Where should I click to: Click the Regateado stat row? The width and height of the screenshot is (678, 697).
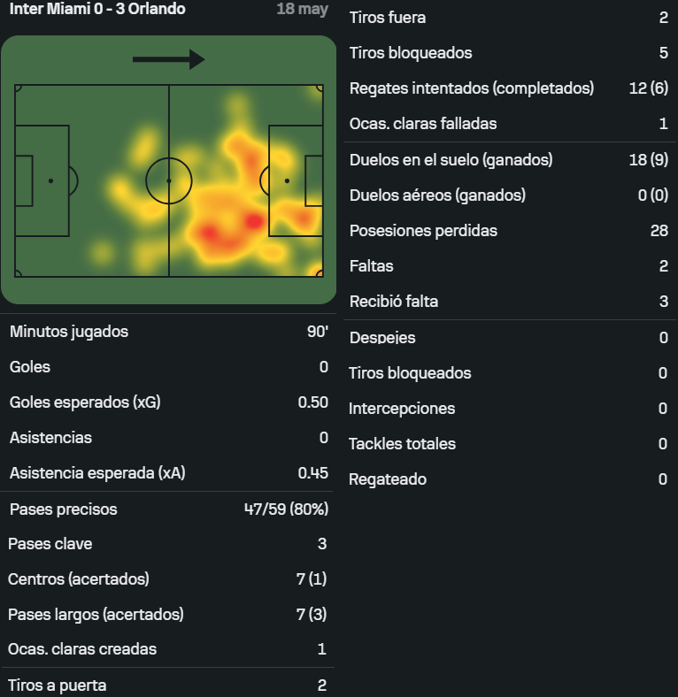coord(510,479)
